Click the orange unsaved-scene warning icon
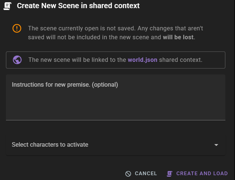 (17, 28)
